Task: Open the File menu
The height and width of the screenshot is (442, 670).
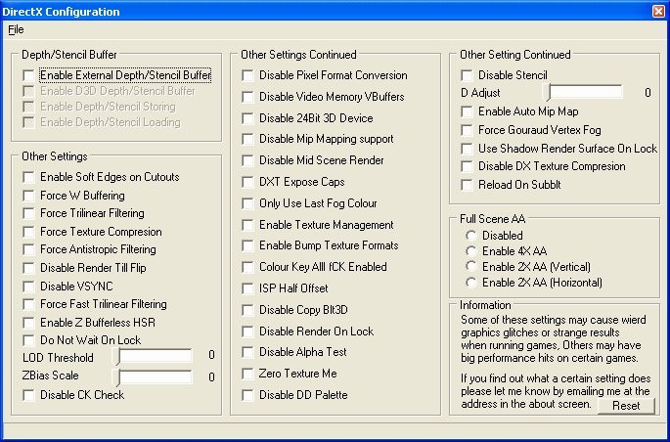Action: (16, 29)
